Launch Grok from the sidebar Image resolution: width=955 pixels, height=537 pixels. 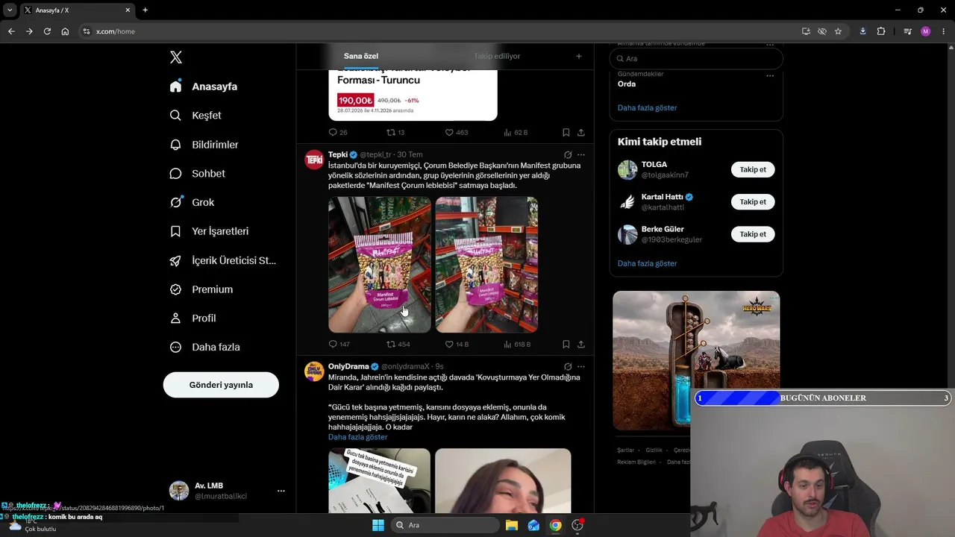pyautogui.click(x=192, y=202)
